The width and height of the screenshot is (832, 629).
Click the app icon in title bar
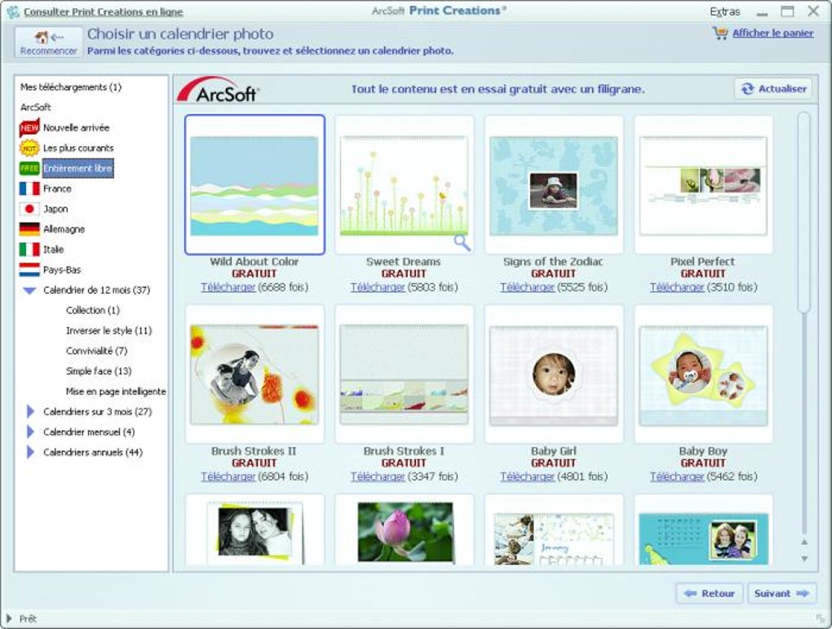pyautogui.click(x=13, y=11)
